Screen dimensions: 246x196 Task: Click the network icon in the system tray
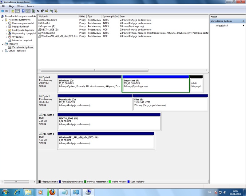pos(220,192)
